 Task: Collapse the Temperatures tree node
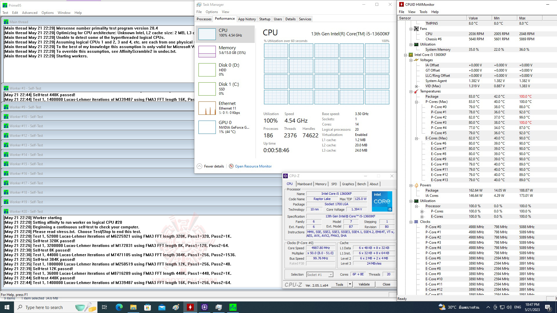411,91
